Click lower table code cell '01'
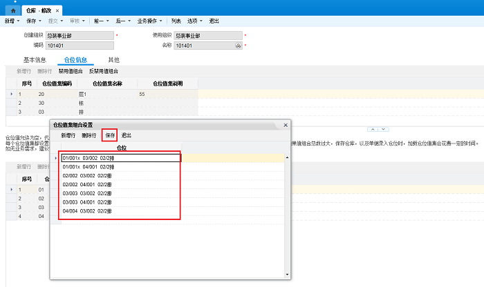 pos(41,190)
